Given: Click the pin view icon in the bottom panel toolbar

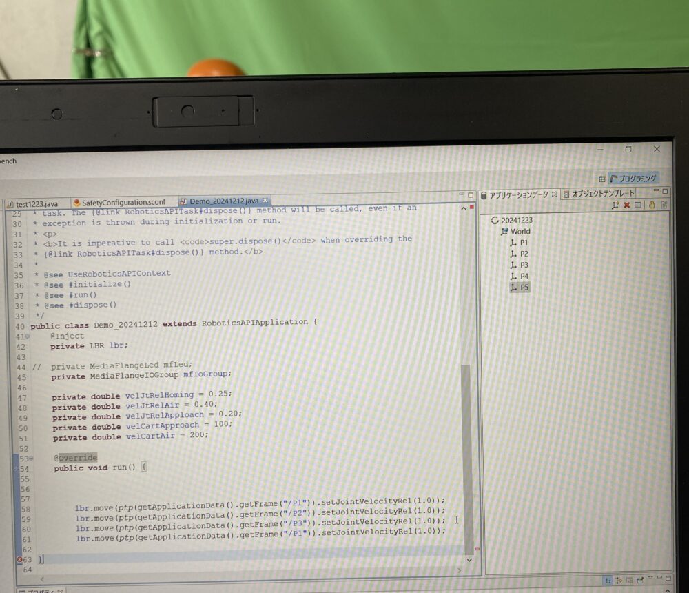Looking at the screenshot, I should (x=640, y=580).
